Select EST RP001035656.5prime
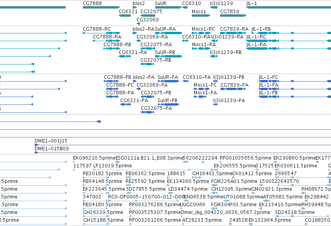Screen dimensions: 331x226 pyautogui.click(x=221, y=162)
